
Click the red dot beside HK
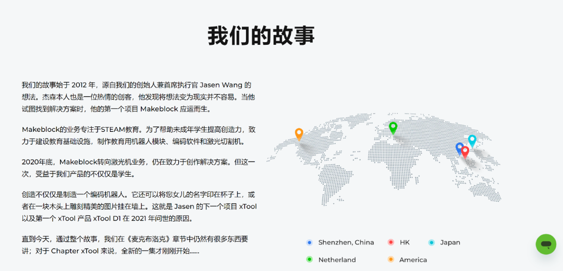pyautogui.click(x=391, y=242)
